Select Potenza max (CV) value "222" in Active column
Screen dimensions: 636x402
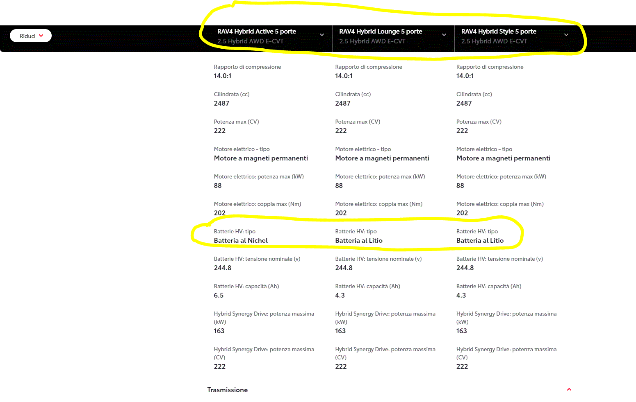point(220,131)
